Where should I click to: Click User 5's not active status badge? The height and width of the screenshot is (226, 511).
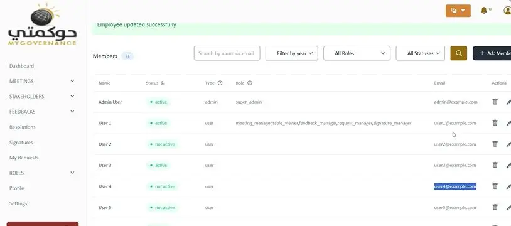tap(162, 207)
